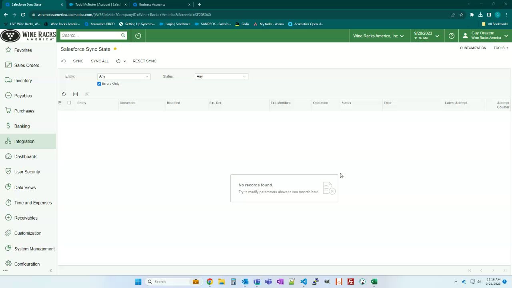The image size is (512, 288).
Task: Click the undo arrow in the toolbar
Action: pyautogui.click(x=63, y=61)
